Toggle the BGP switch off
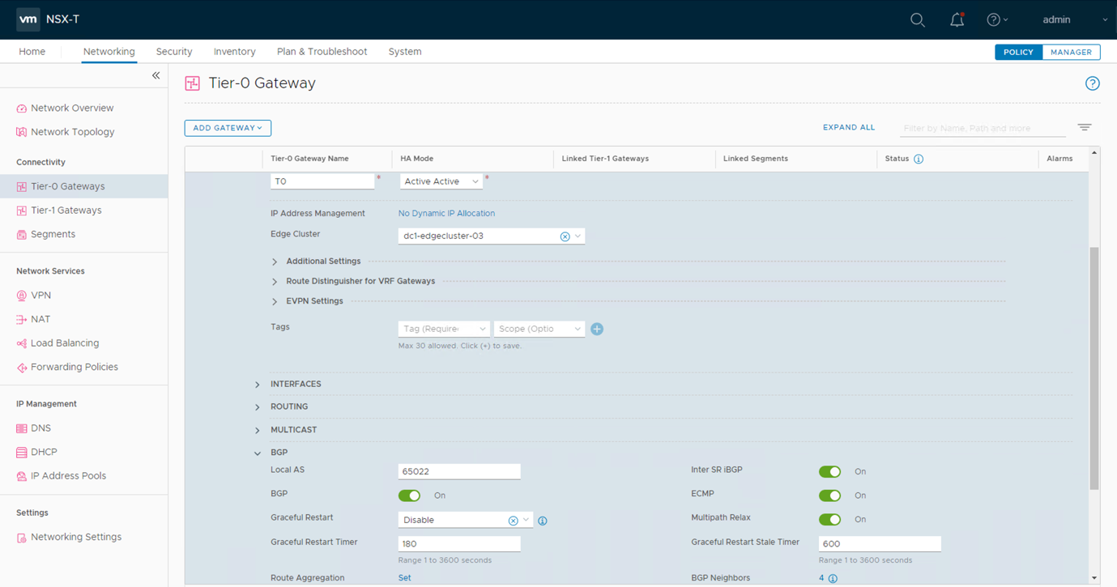 tap(409, 496)
